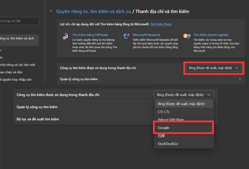This screenshot has width=249, height=169.
Task: Choose C?c C?c from the dropdown list
Action: [x=184, y=112]
